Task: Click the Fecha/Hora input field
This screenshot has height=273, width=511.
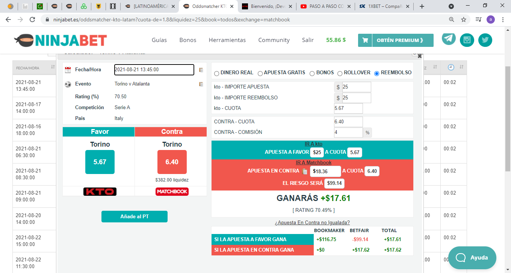Action: (x=154, y=70)
